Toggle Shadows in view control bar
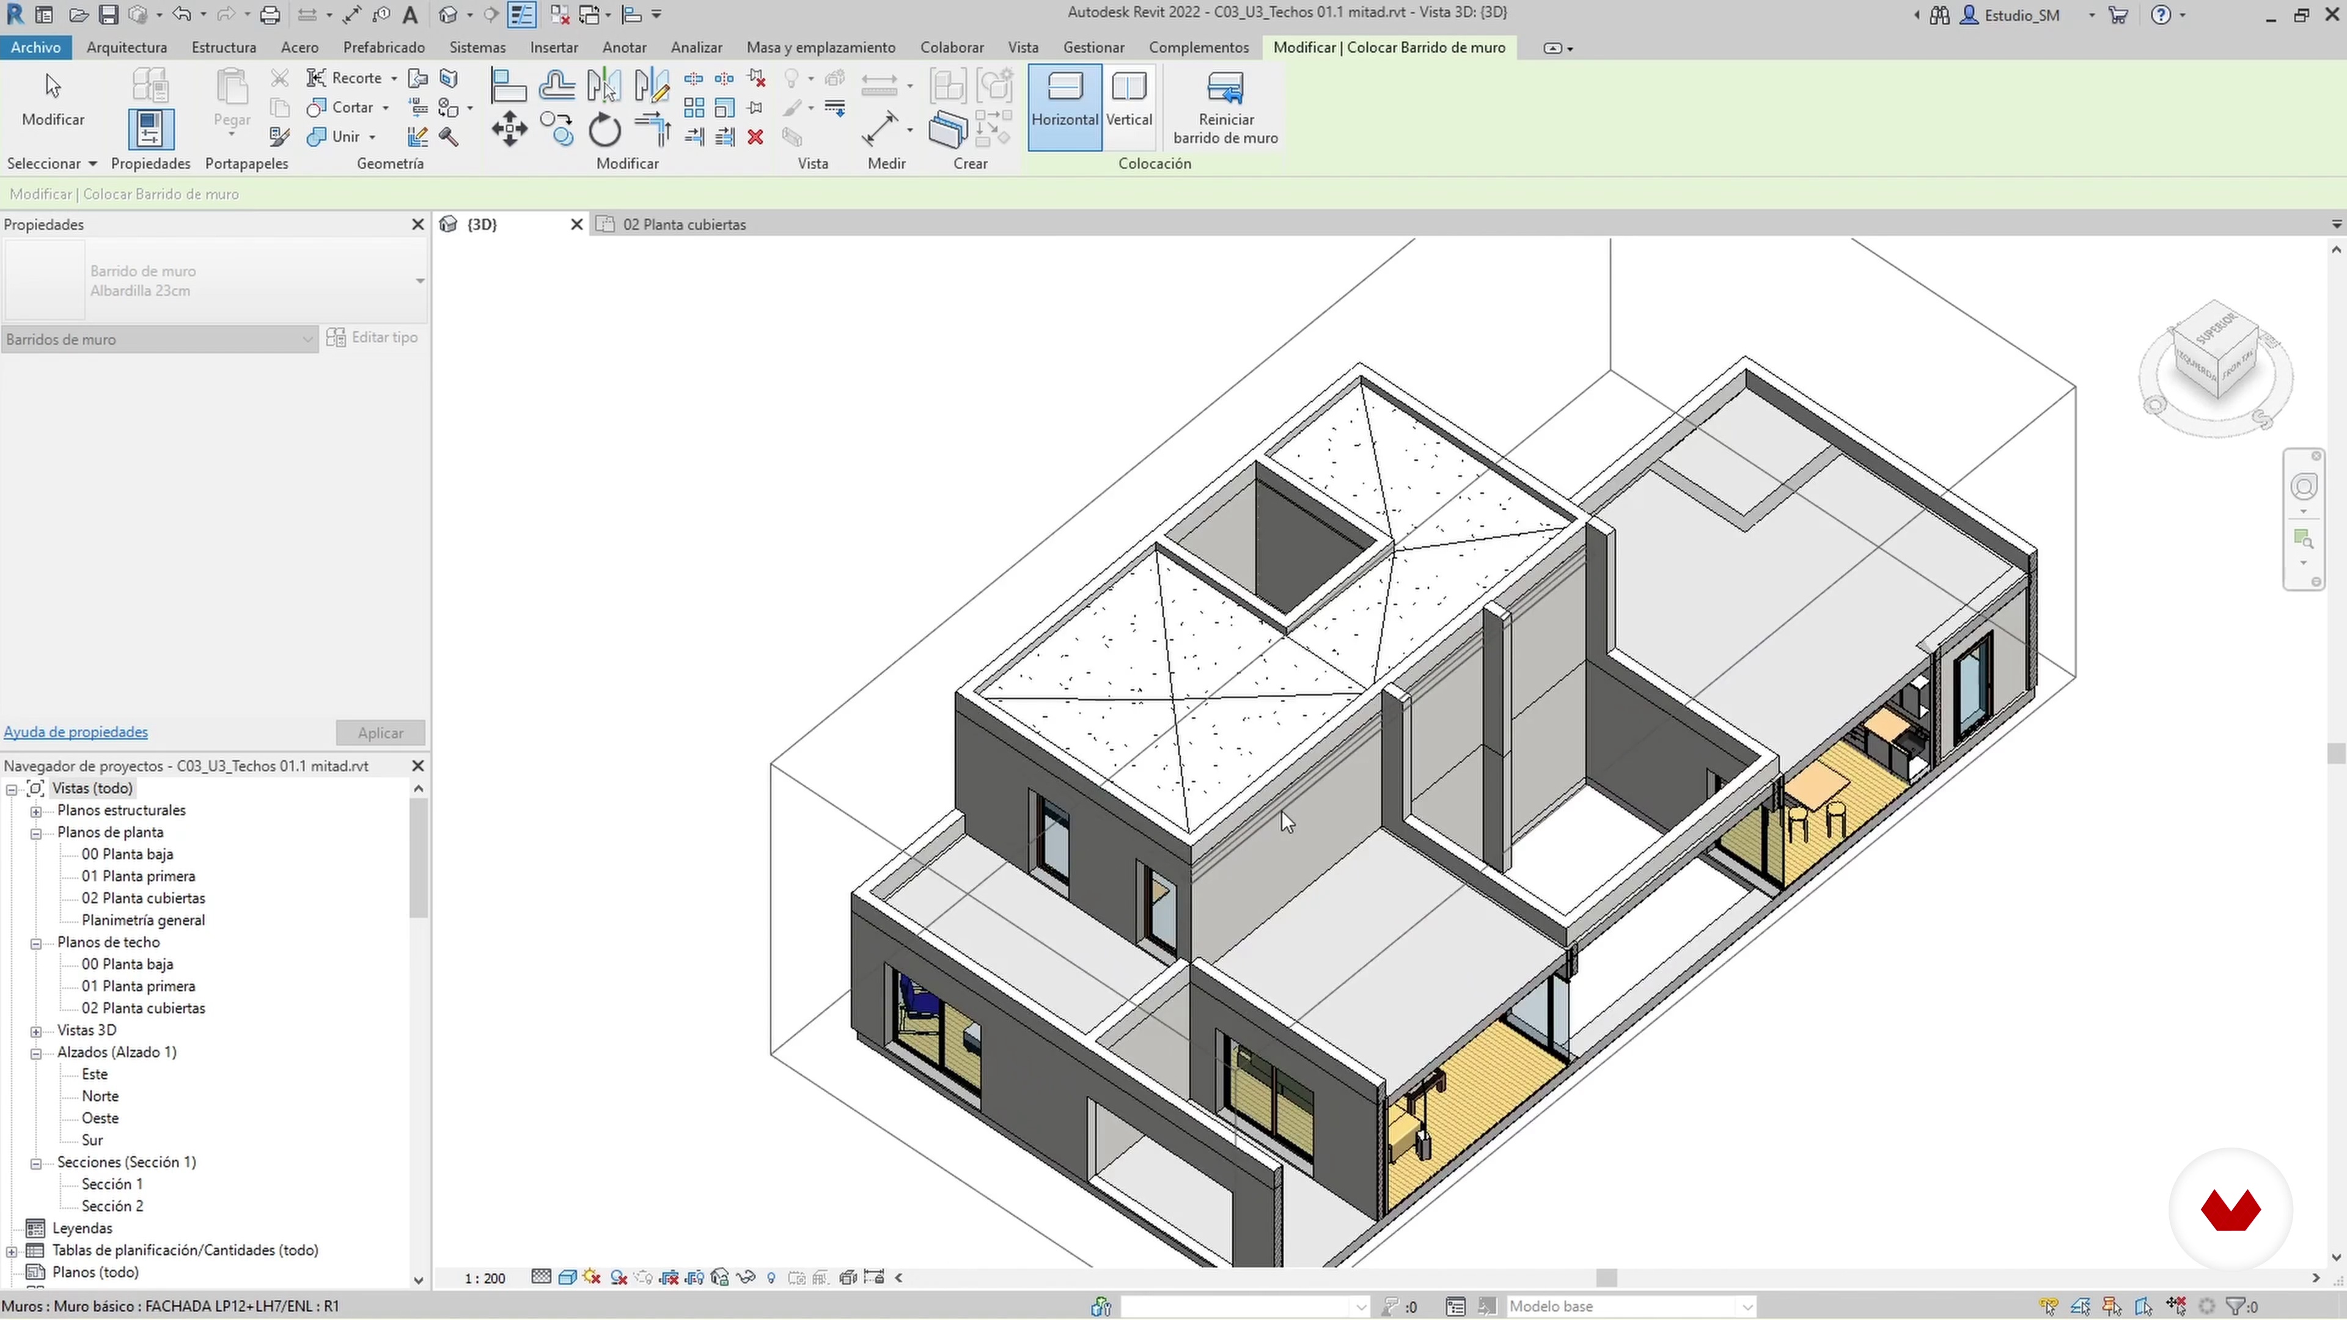Viewport: 2347px width, 1320px height. (x=619, y=1278)
